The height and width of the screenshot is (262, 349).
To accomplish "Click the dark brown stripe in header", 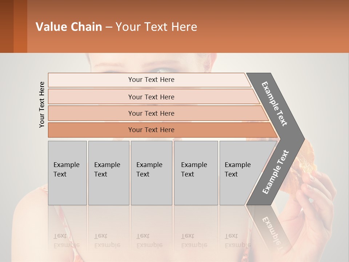I will pos(7,26).
